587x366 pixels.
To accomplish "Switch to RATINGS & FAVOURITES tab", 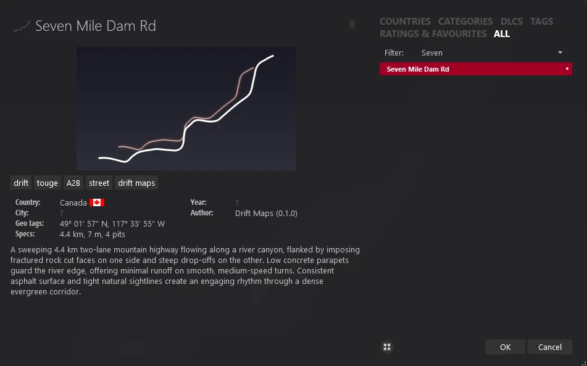I will (433, 34).
